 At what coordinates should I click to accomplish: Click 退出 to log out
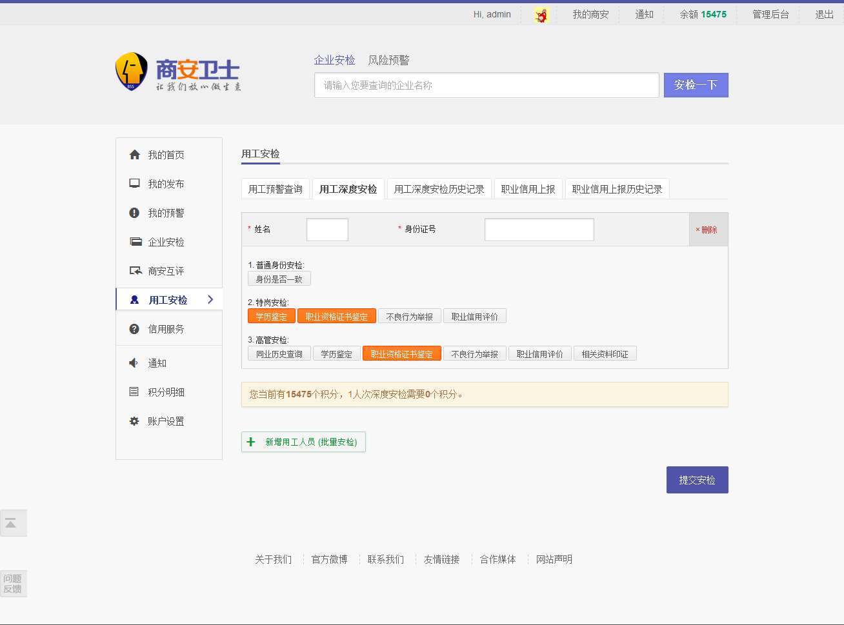(824, 14)
